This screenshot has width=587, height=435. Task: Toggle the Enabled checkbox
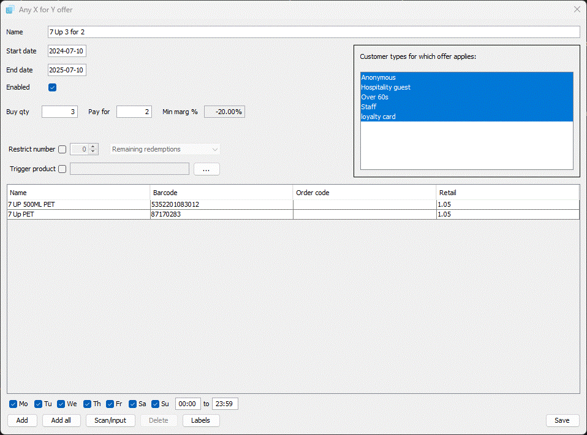[53, 87]
